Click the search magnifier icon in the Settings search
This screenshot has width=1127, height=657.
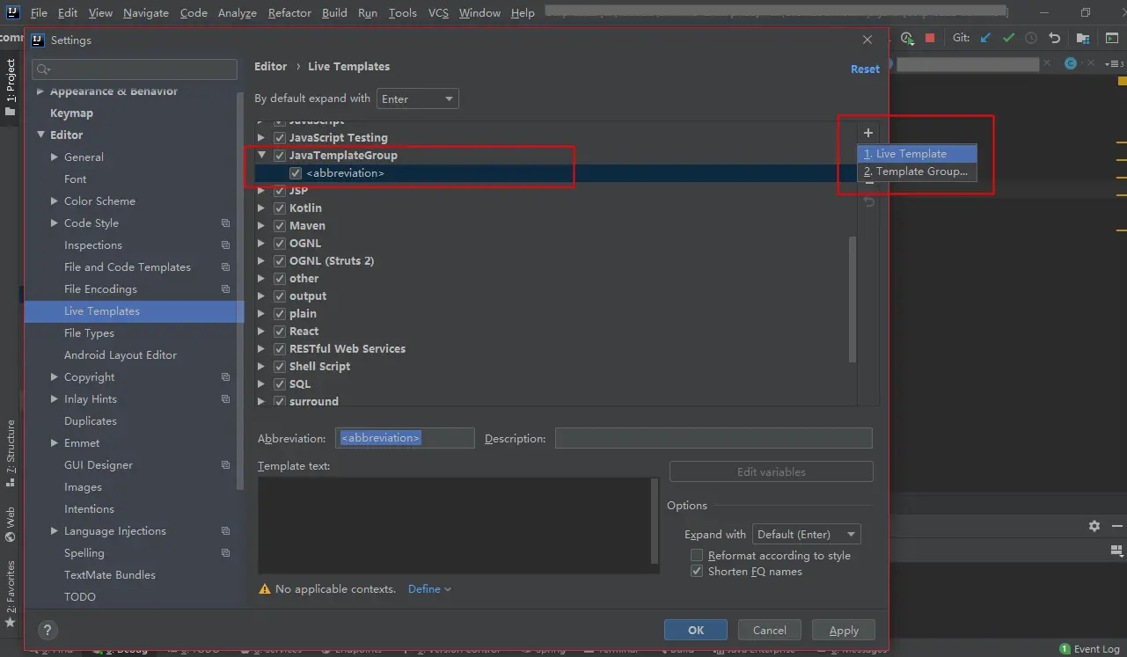point(42,69)
